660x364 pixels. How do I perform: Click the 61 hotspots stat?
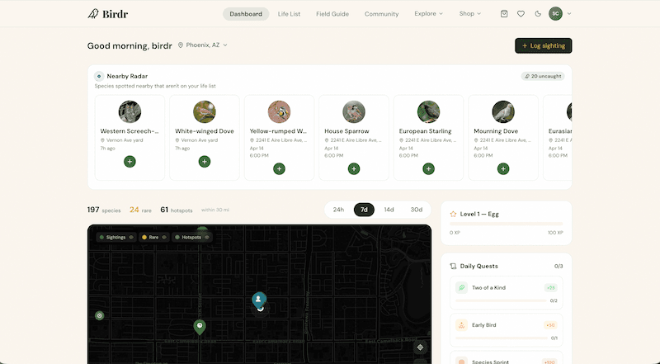(177, 210)
